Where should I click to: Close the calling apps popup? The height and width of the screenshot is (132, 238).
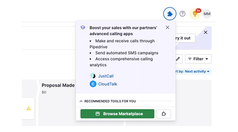tap(167, 27)
